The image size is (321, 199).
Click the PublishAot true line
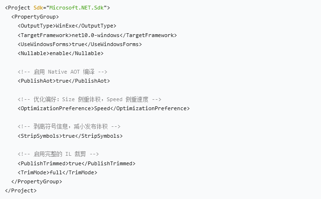click(64, 81)
